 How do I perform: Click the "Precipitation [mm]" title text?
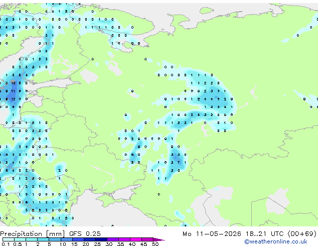click(x=33, y=234)
